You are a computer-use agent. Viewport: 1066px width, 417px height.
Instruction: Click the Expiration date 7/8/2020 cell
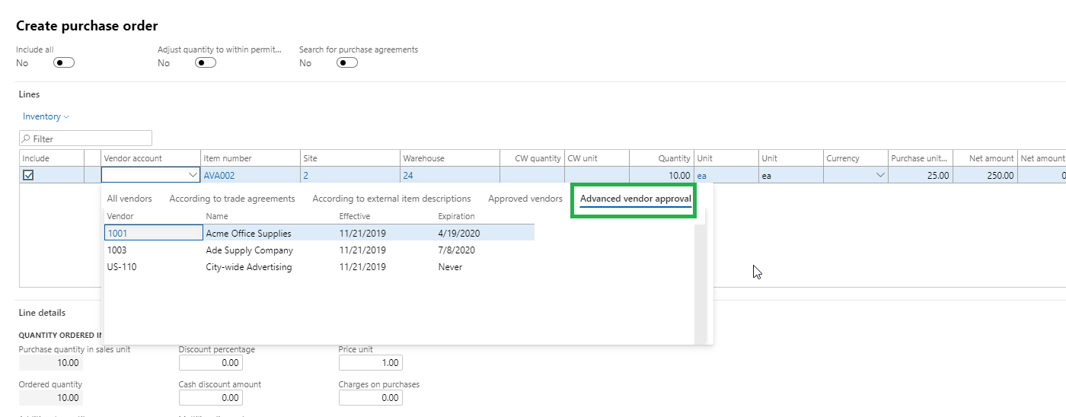tap(457, 250)
